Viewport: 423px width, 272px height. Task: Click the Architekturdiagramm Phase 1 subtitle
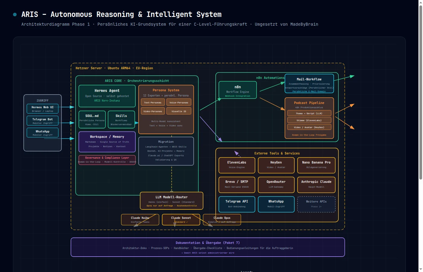[170, 24]
